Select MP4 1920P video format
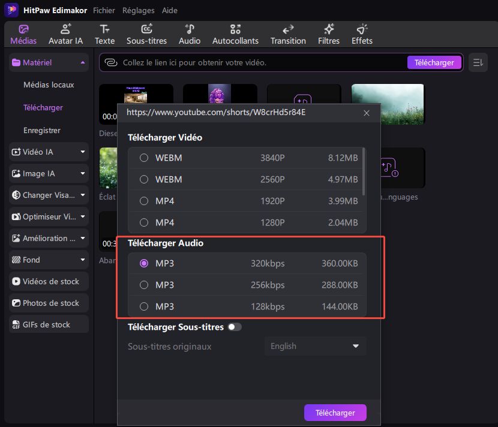This screenshot has height=427, width=498. (144, 201)
